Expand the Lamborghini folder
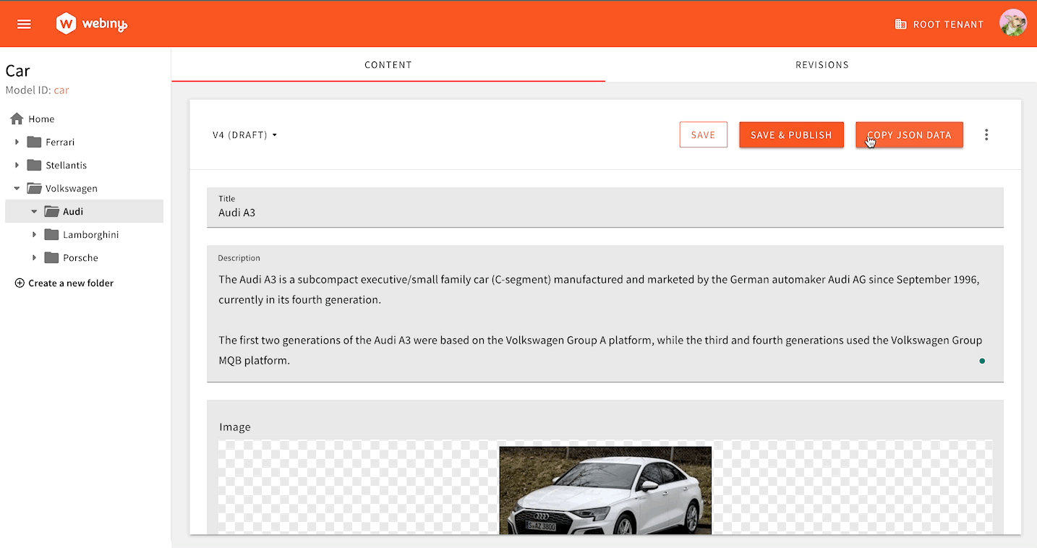The image size is (1037, 548). pos(35,235)
